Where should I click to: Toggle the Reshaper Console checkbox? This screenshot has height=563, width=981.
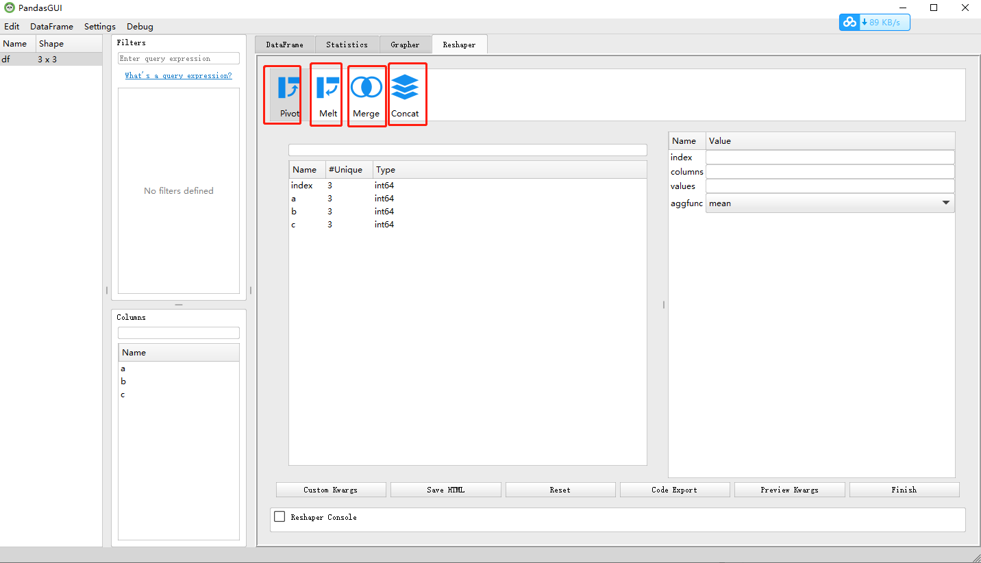pyautogui.click(x=280, y=516)
